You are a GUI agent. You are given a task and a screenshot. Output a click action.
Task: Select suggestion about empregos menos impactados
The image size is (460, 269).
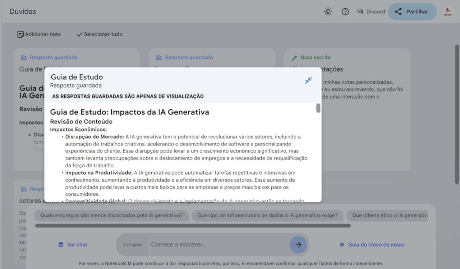tap(111, 215)
